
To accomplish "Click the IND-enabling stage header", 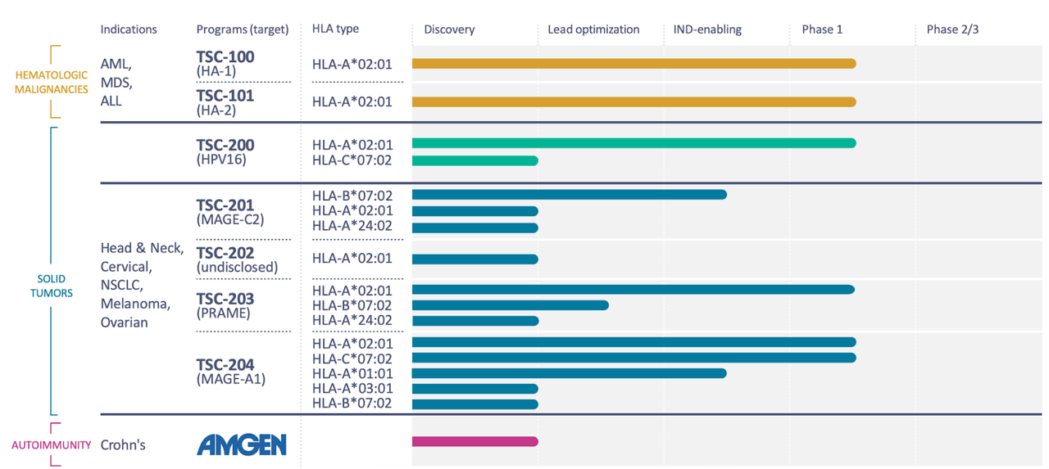I will [707, 29].
